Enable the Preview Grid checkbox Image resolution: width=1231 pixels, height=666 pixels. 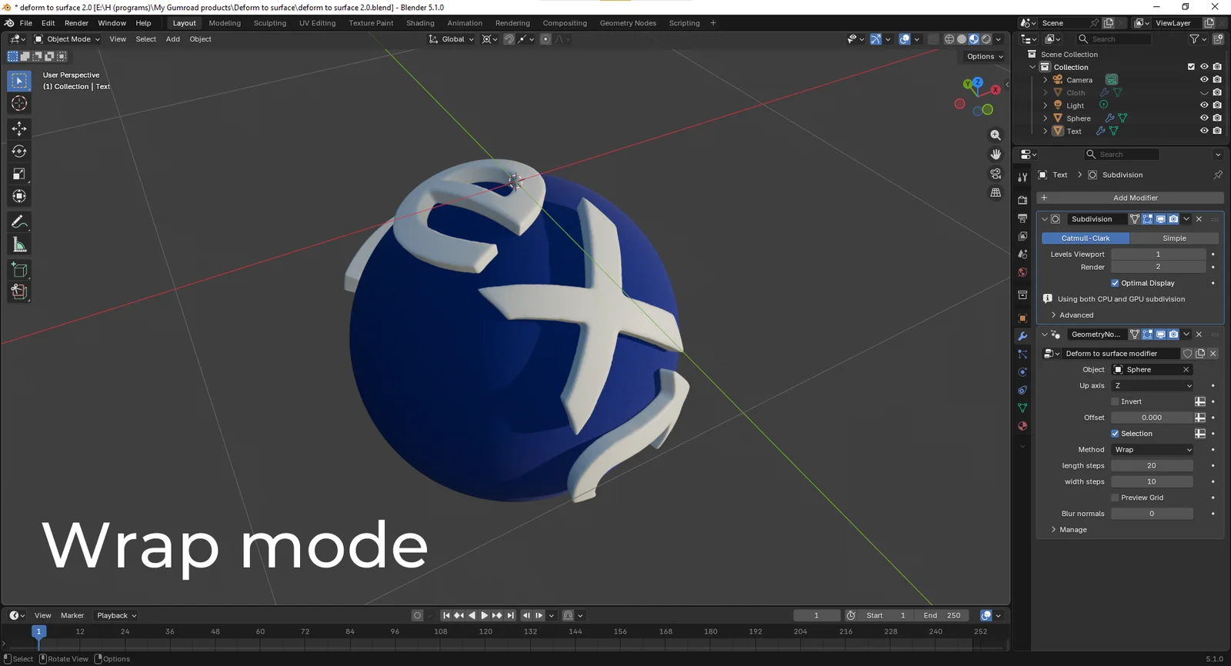point(1115,498)
